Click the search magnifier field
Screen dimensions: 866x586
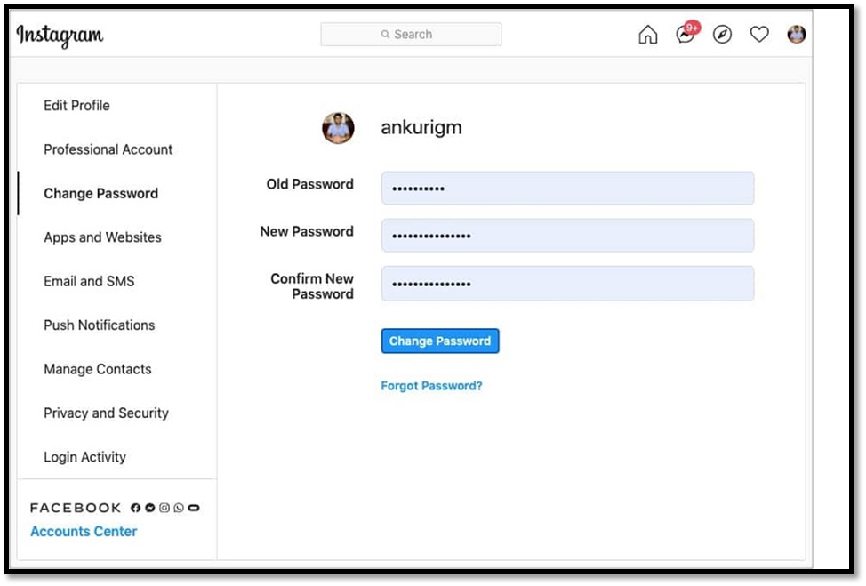click(x=411, y=35)
